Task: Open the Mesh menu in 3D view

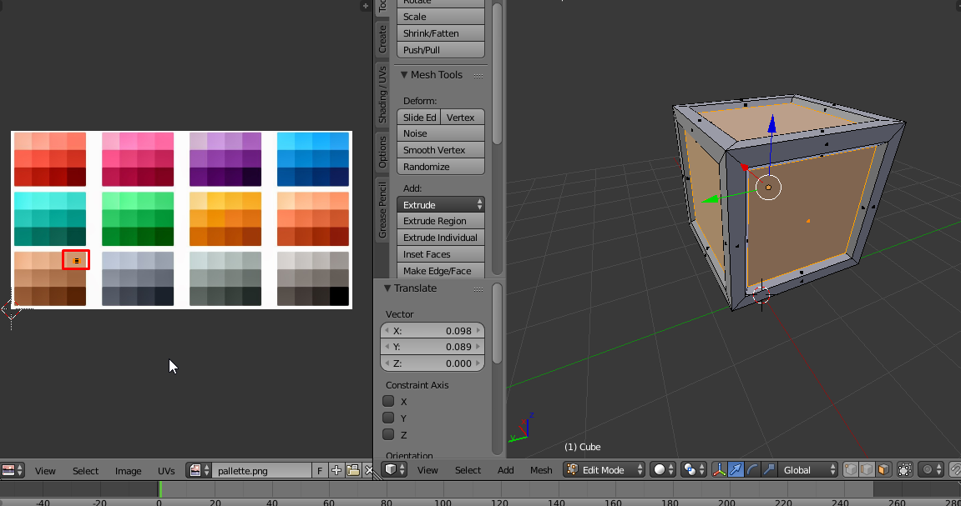Action: 540,470
